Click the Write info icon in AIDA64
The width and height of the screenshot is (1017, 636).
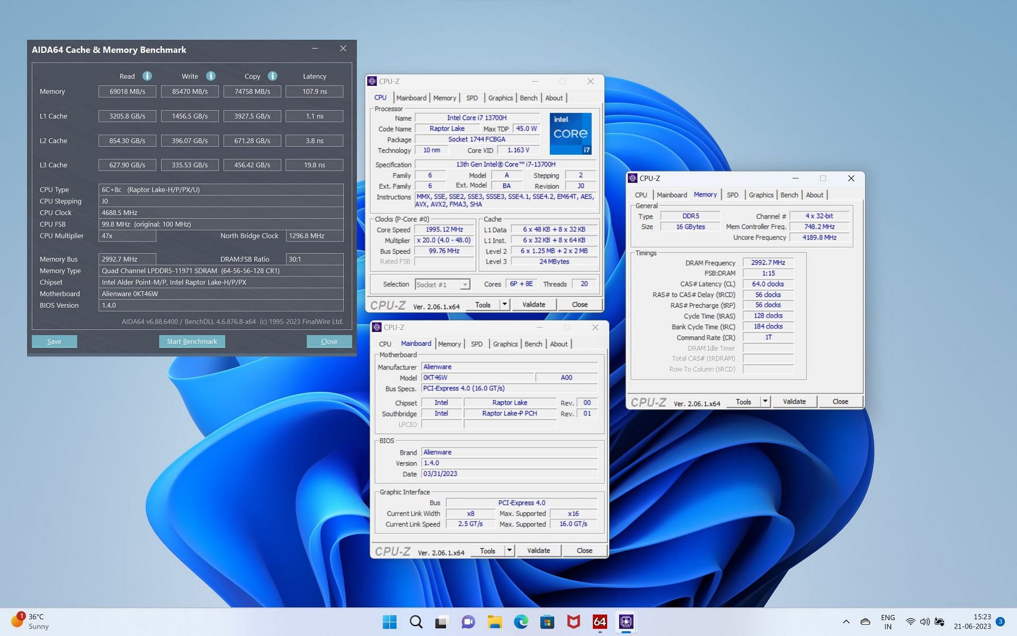click(x=211, y=76)
